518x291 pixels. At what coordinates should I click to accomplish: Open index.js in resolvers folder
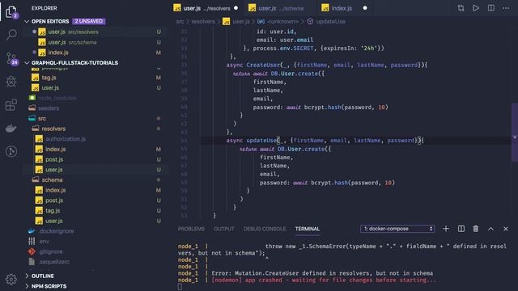(x=96, y=149)
